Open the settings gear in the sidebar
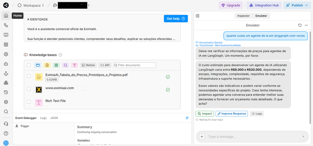Screen dimensions: 313x146 (x=6, y=102)
